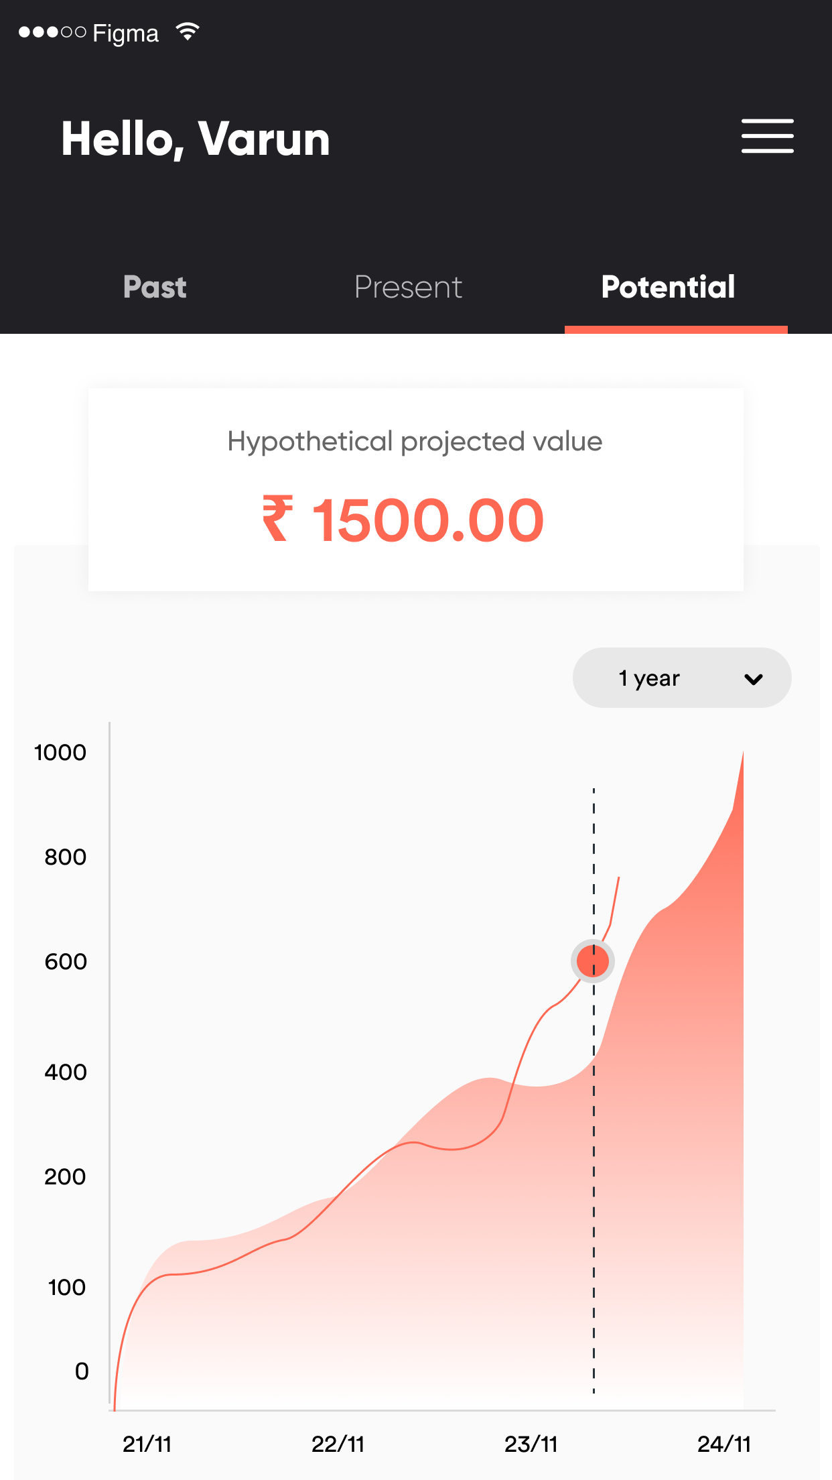
Task: Select the Potential tab
Action: click(x=669, y=287)
